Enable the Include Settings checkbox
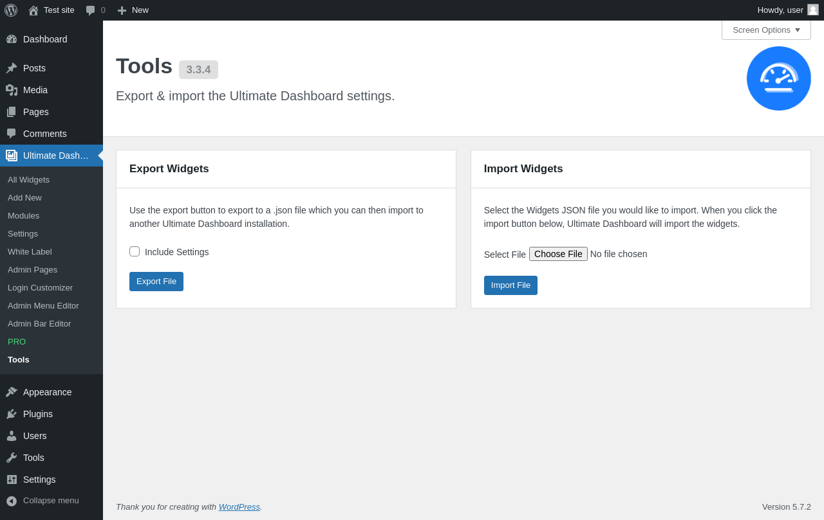 pyautogui.click(x=135, y=251)
